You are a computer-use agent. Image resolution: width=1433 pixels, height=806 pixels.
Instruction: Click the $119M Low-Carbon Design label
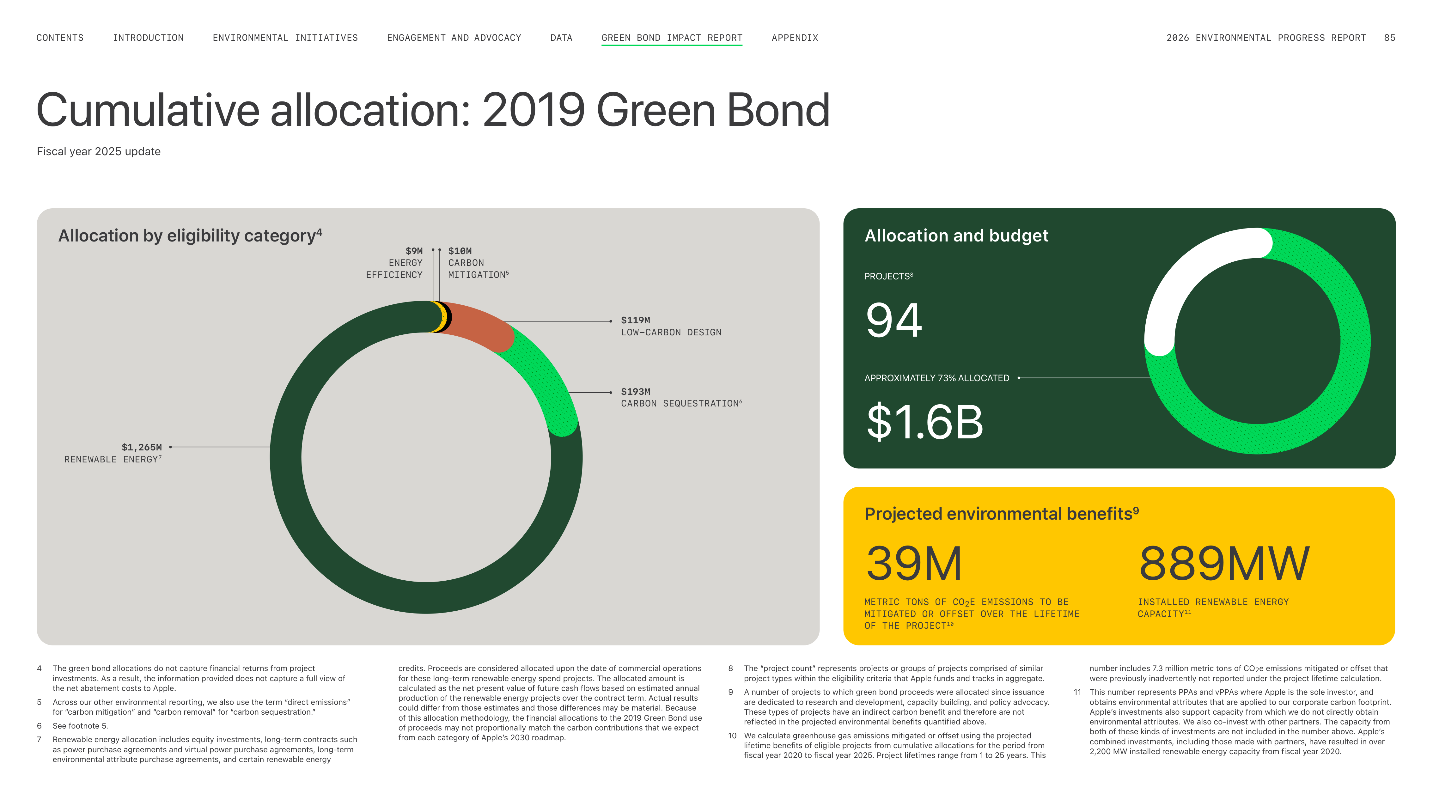pos(671,326)
